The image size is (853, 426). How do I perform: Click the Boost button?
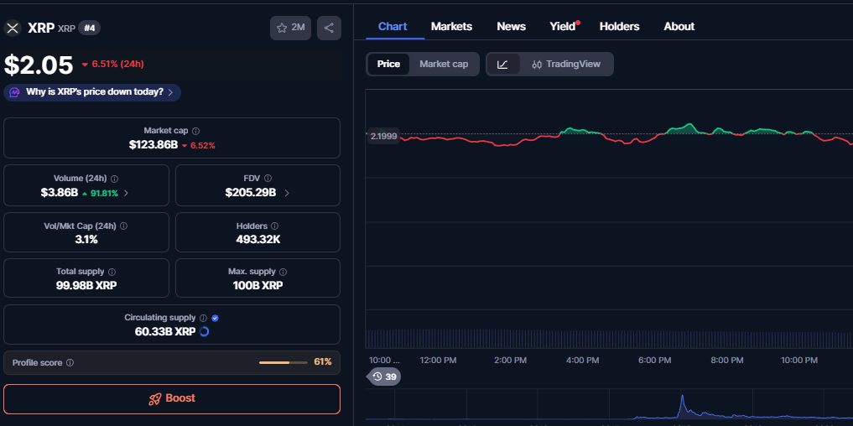point(172,399)
